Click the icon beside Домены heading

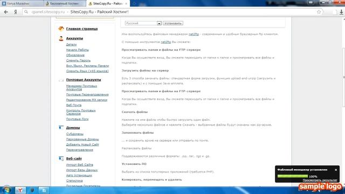[61, 128]
